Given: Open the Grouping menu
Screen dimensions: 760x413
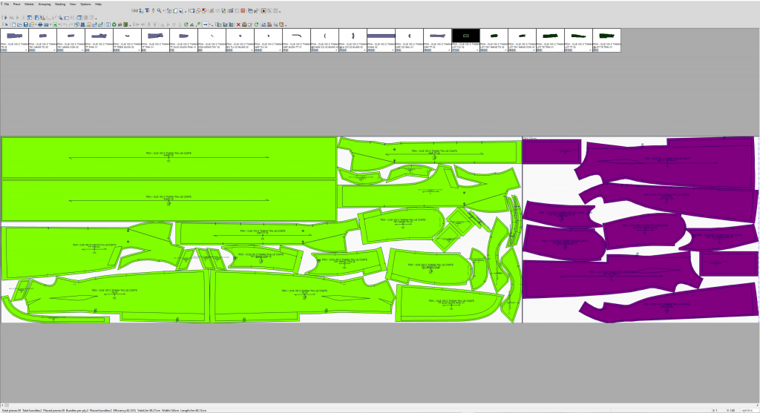Looking at the screenshot, I should point(44,4).
